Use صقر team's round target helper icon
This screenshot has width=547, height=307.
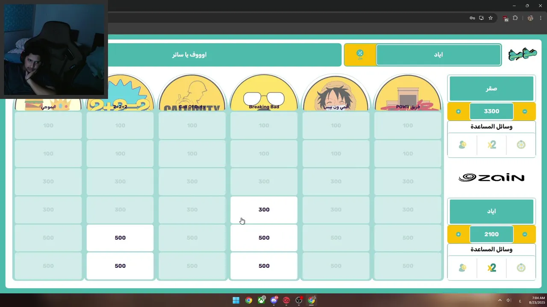[x=521, y=145]
